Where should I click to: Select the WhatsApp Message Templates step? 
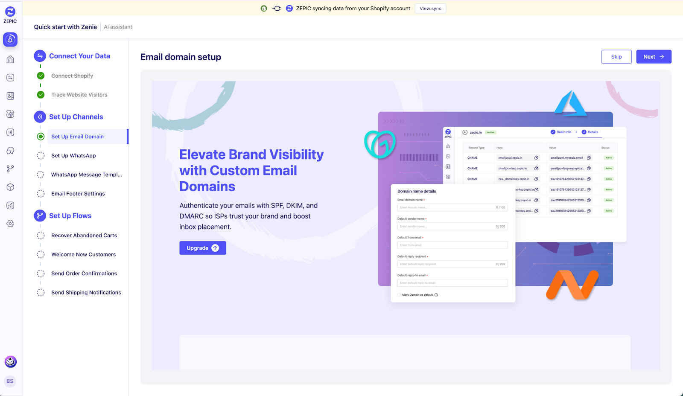click(87, 175)
